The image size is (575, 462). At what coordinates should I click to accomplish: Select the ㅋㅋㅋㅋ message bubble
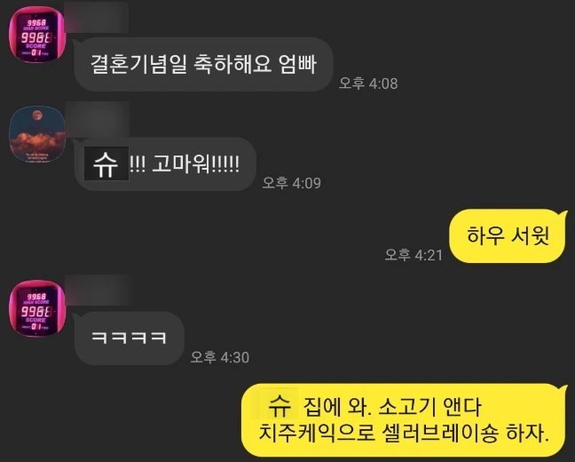[x=129, y=338]
